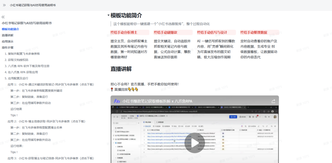Select 第一步：在飞书多维表格配置搜索关键词
The image size is (332, 163).
coord(36,91)
